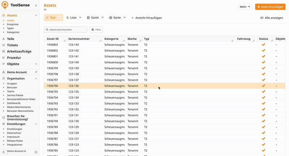Collapse the sidebar with double-chevron icon
Viewport: 289px width, 156px height.
tap(36, 6)
